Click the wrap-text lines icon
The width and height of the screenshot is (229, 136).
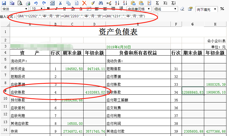(x=121, y=9)
